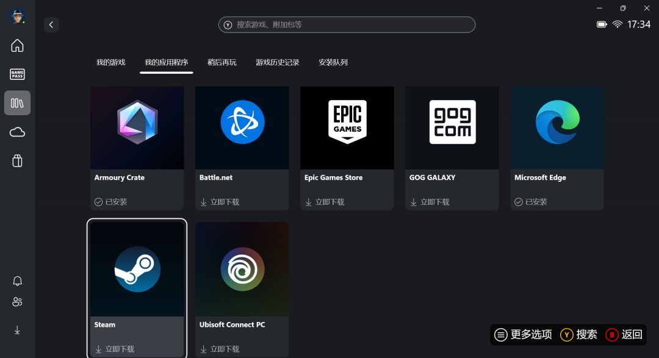Click 立即下载 under Ubisoft Connect PC
Screen dimensions: 659x358
tap(220, 349)
